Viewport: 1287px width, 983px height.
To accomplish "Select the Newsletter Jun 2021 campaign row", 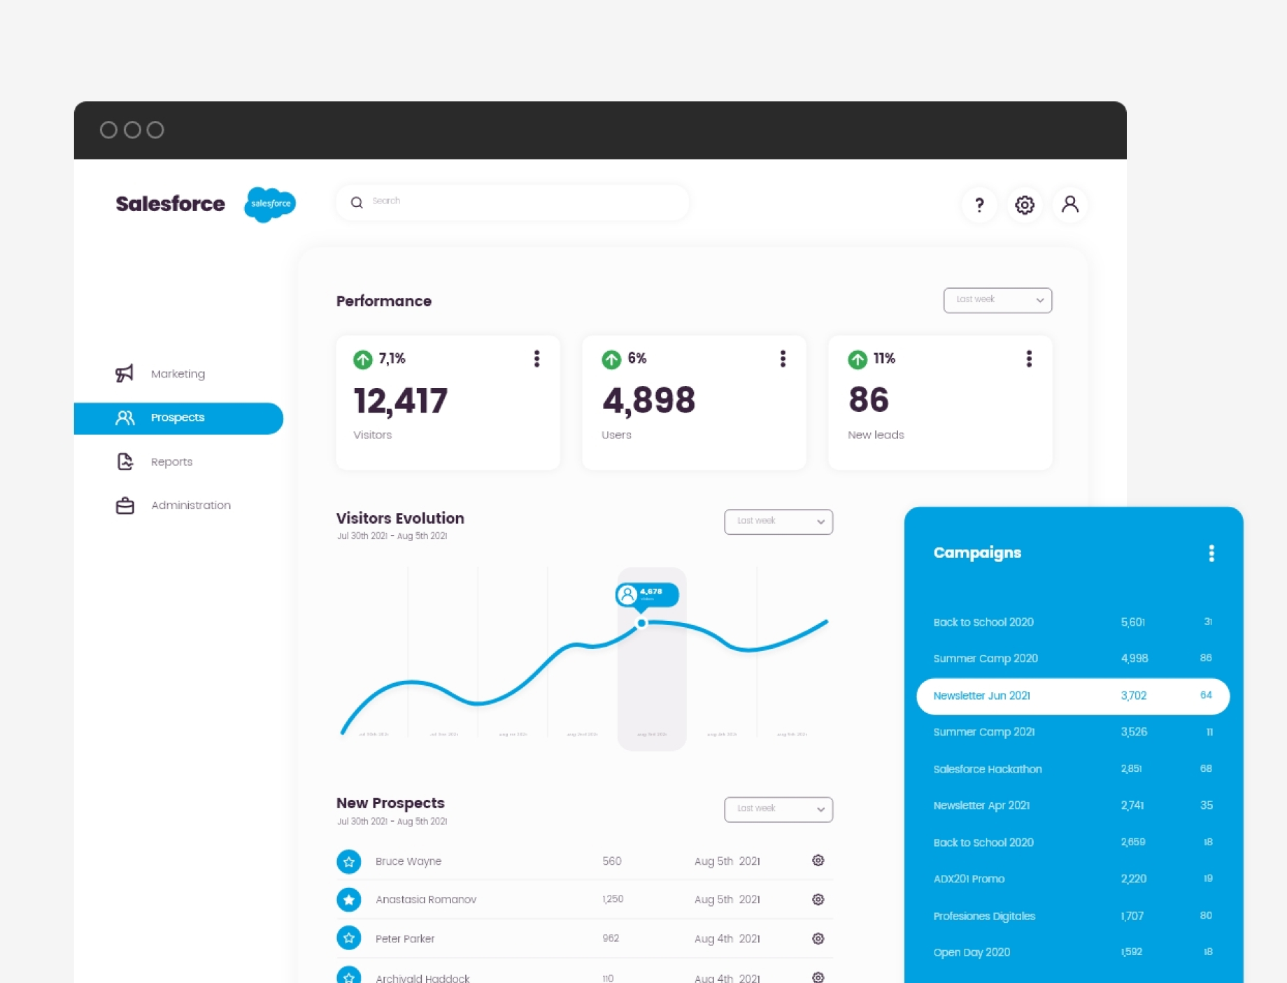I will (1072, 696).
